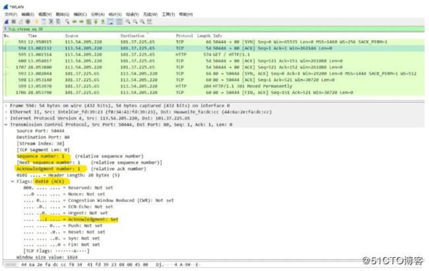Select packet 599 301 Moved Permanently row

[x=214, y=86]
